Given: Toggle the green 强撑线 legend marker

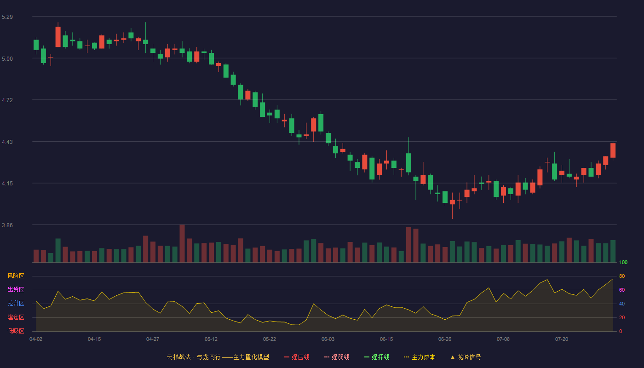Looking at the screenshot, I should (x=367, y=357).
